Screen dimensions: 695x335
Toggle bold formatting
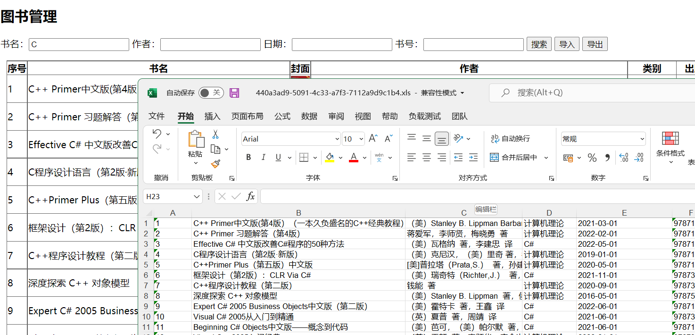point(248,157)
